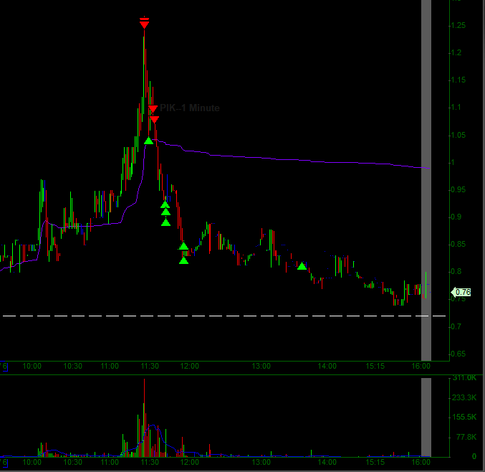Click 12:00 on the price chart time axis
485x472 pixels.
[190, 366]
